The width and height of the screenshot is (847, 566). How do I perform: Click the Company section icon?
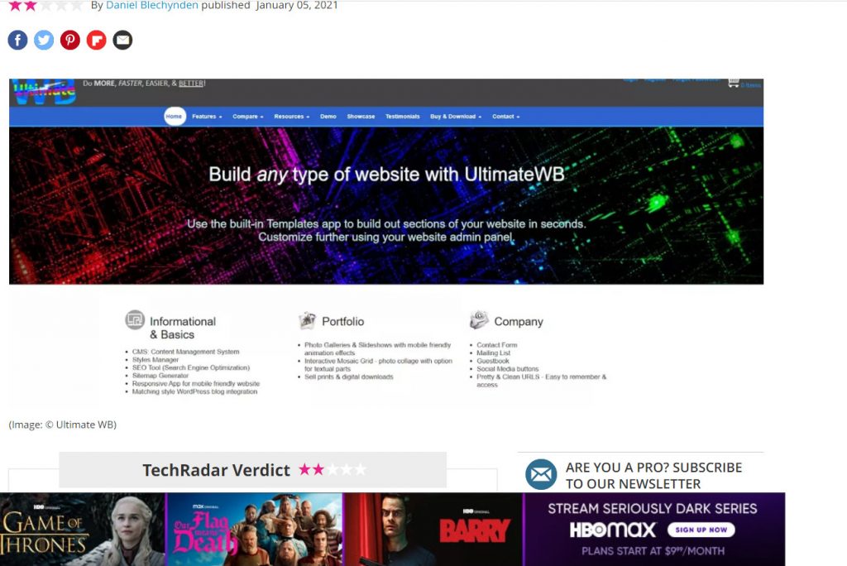tap(479, 320)
